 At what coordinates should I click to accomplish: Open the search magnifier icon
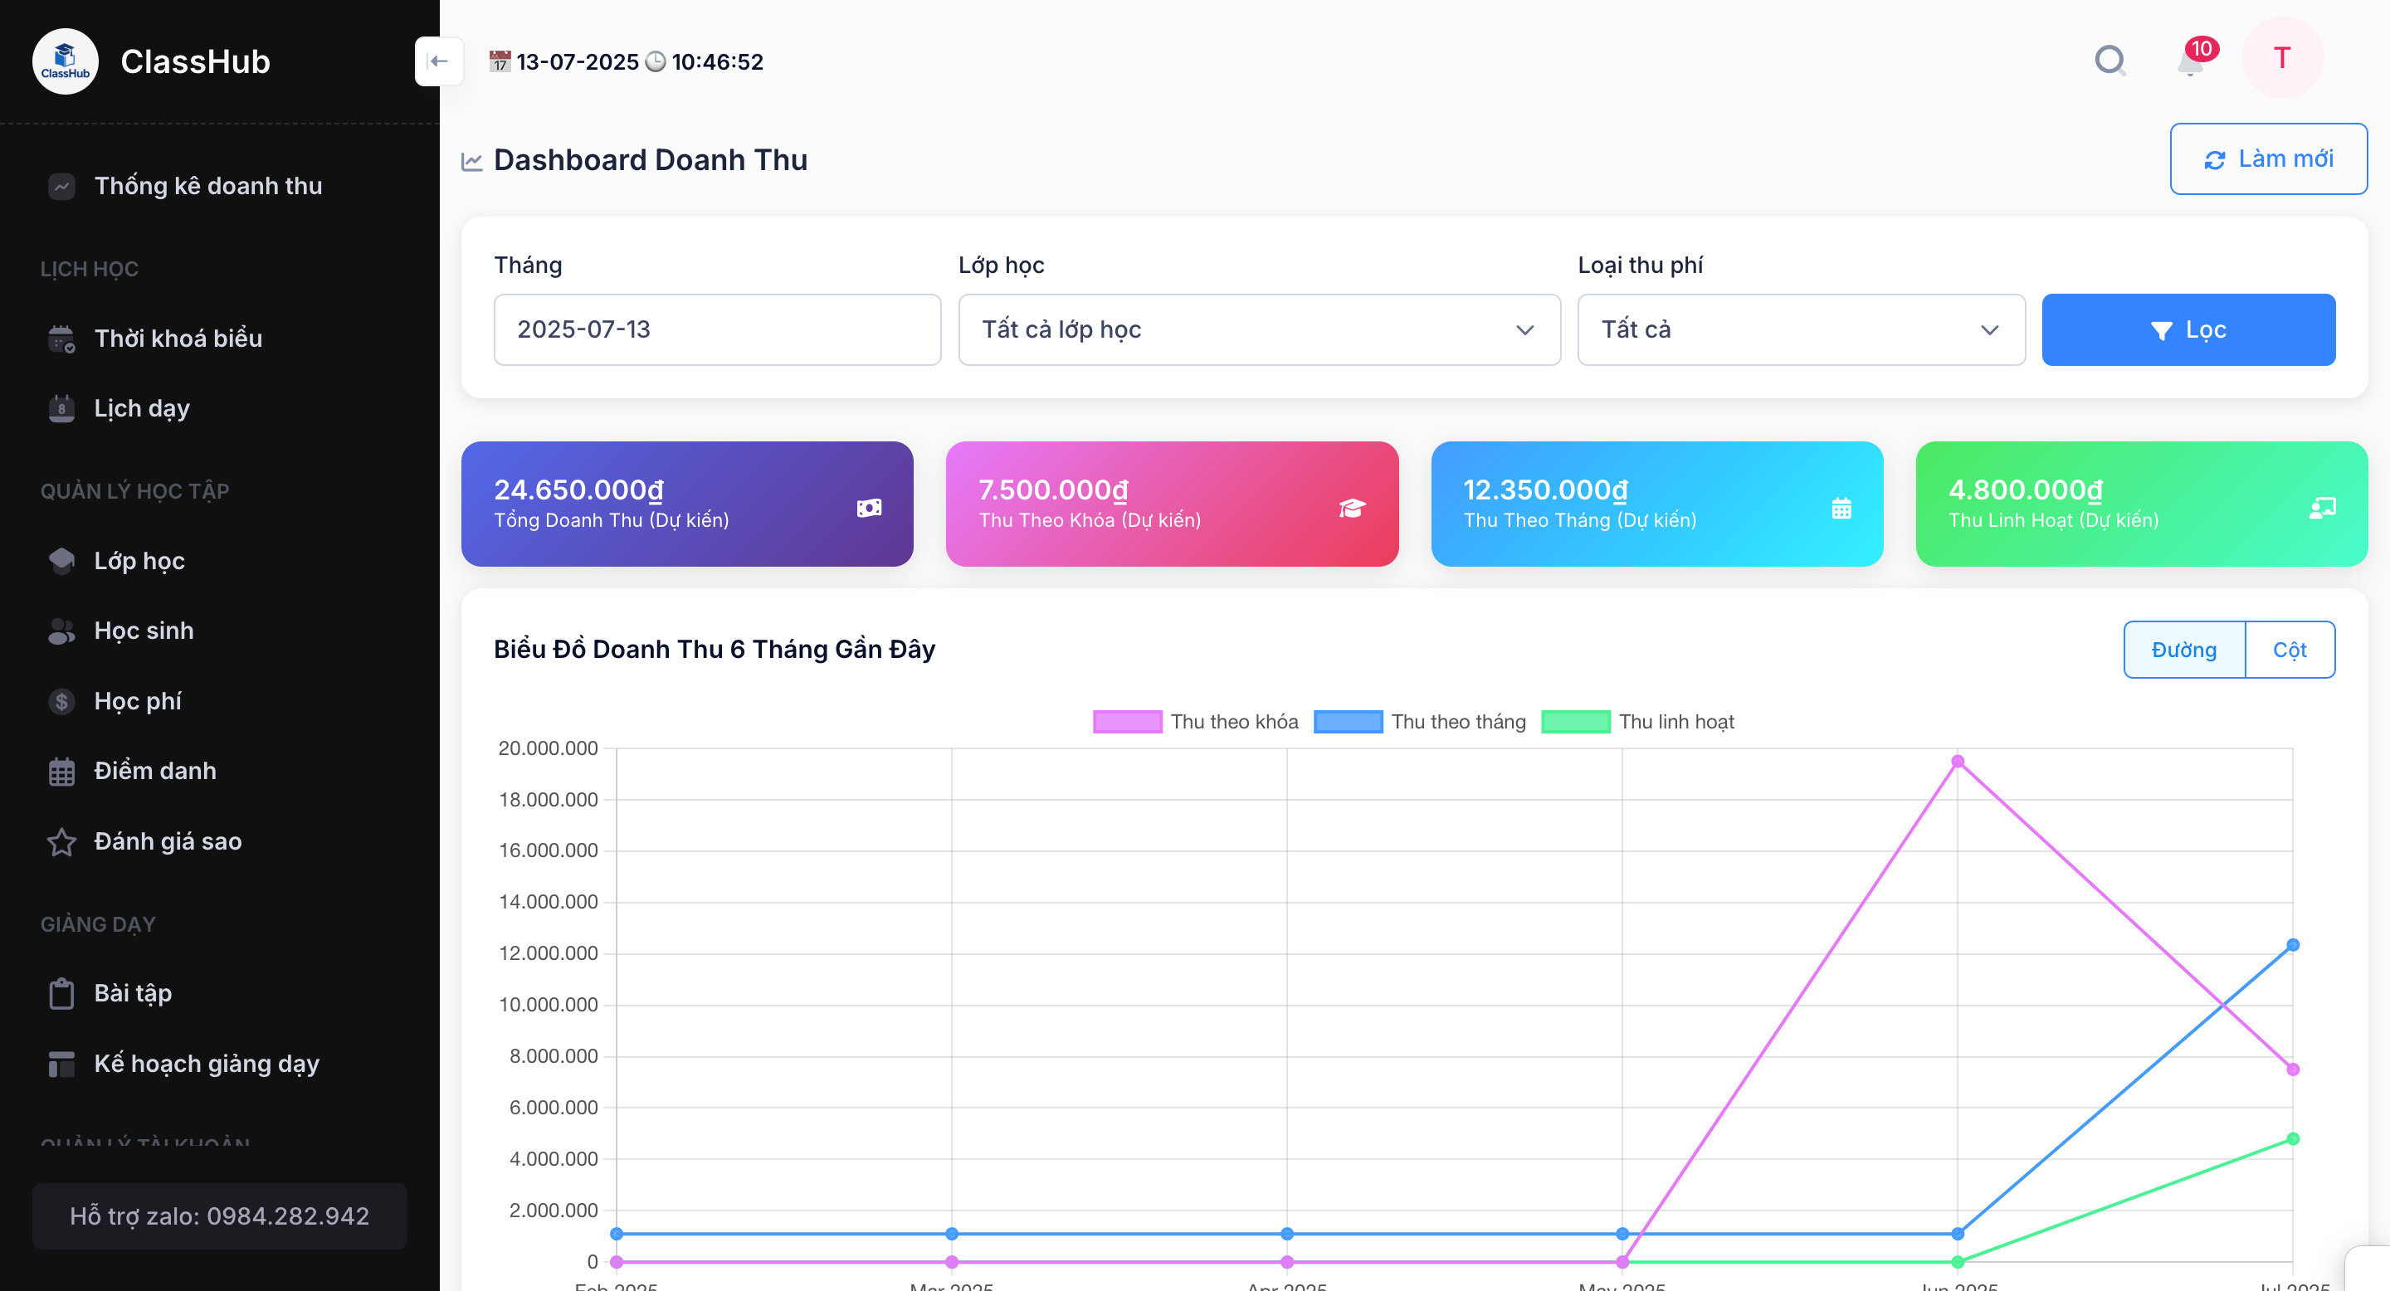coord(2110,61)
